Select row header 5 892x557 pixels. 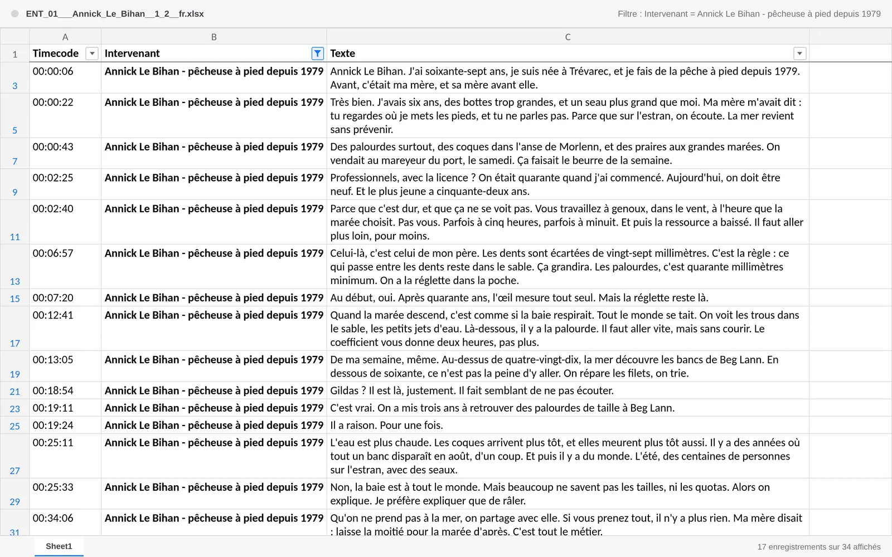click(15, 116)
